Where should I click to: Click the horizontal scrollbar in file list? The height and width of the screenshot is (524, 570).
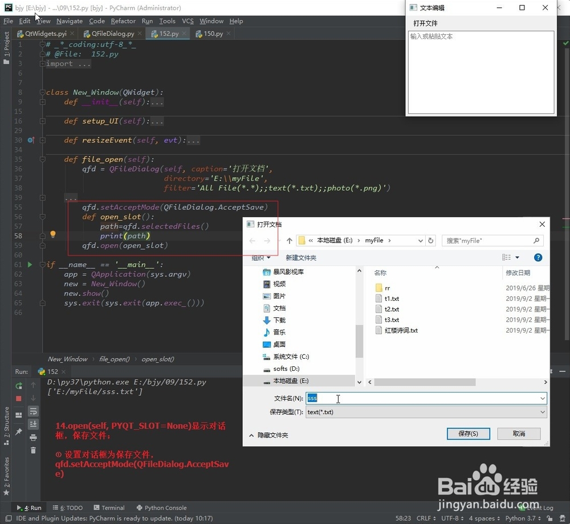(x=425, y=382)
